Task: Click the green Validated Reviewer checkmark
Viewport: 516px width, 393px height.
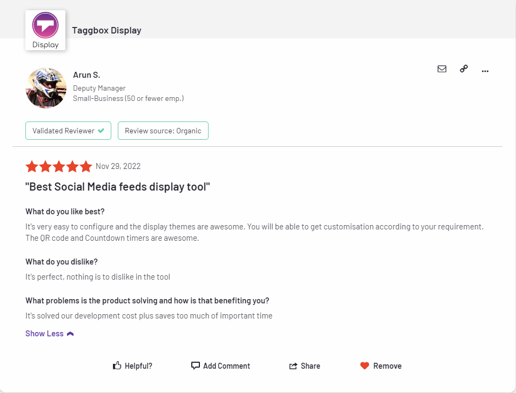Action: tap(101, 131)
